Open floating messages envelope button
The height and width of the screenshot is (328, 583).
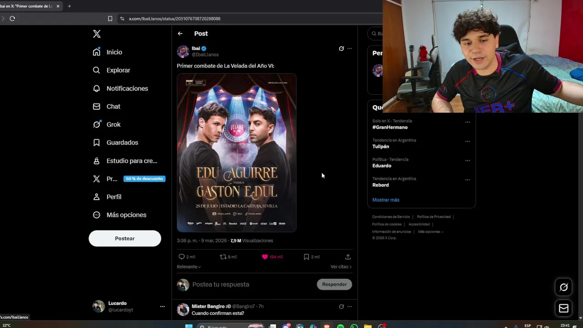click(x=563, y=308)
